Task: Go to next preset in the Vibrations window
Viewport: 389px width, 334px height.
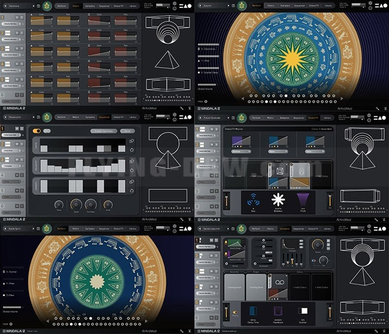Action: pos(34,6)
